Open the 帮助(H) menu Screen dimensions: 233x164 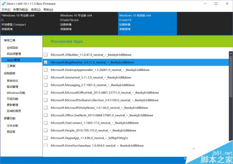[x=48, y=10]
